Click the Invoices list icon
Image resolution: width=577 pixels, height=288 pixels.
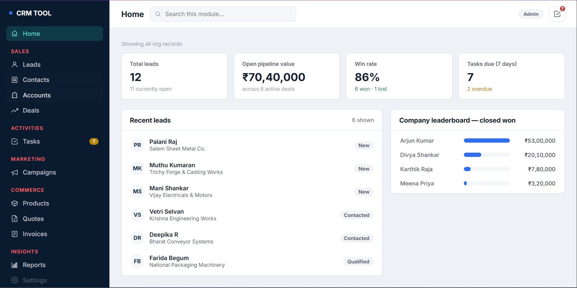pyautogui.click(x=15, y=234)
